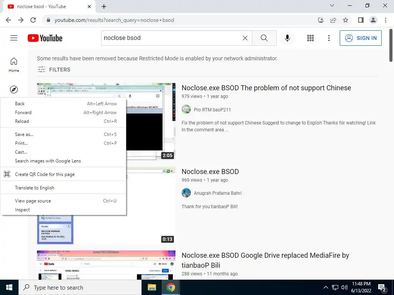Choose Reload in context menu
Viewport: 394px width, 295px height.
point(63,121)
